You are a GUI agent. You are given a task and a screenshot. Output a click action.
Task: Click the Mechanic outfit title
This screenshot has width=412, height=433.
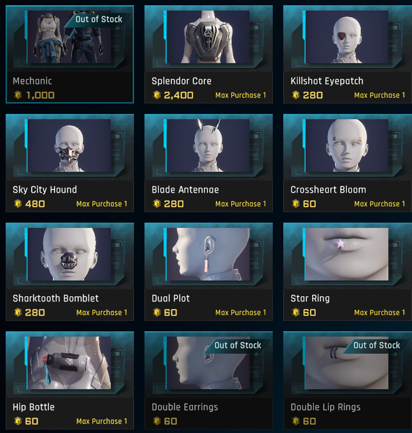tap(32, 81)
